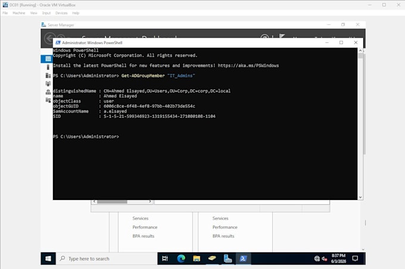Launch Microsoft Edge from the taskbar

click(x=181, y=258)
